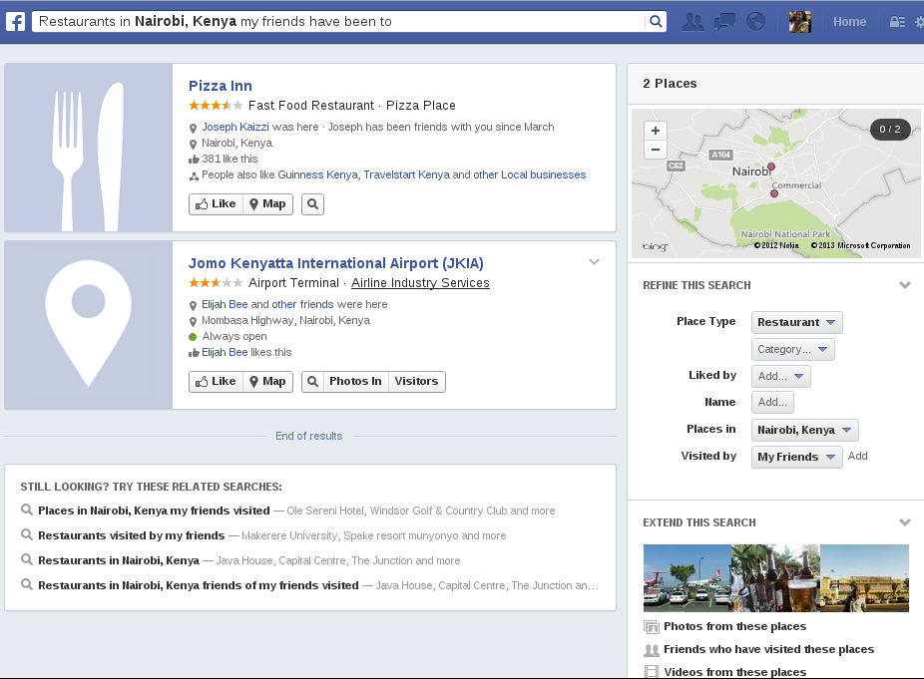Open the other Local businesses link
924x679 pixels.
point(529,174)
